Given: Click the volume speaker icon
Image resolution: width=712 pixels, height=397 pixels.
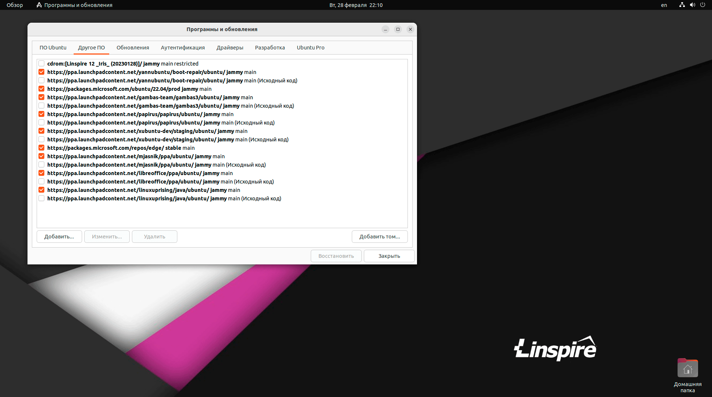Looking at the screenshot, I should click(692, 5).
